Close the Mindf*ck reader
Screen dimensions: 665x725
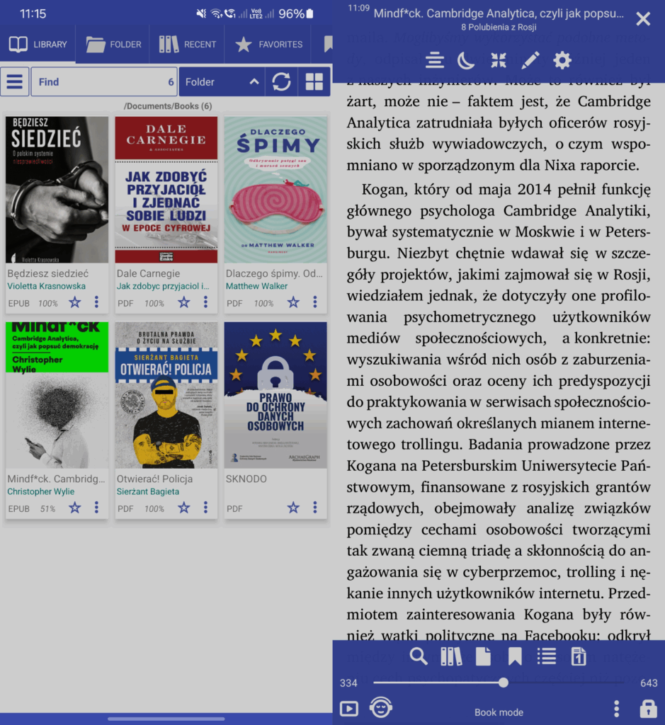[x=643, y=19]
